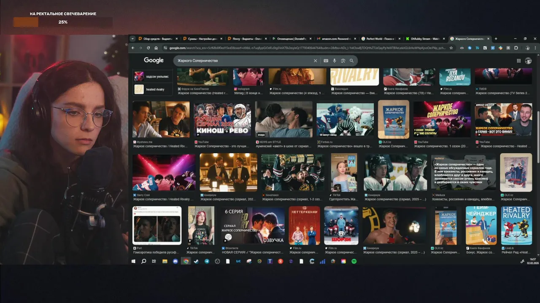Open the on-screen keyboard input tool
This screenshot has height=303, width=540.
click(326, 61)
